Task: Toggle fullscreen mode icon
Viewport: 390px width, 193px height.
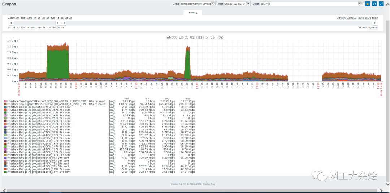Action: pyautogui.click(x=381, y=4)
